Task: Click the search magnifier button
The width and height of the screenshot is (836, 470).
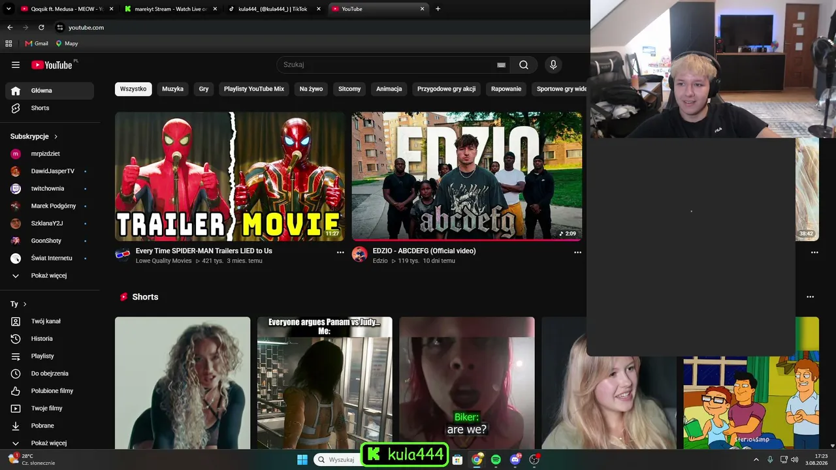Action: coord(524,65)
